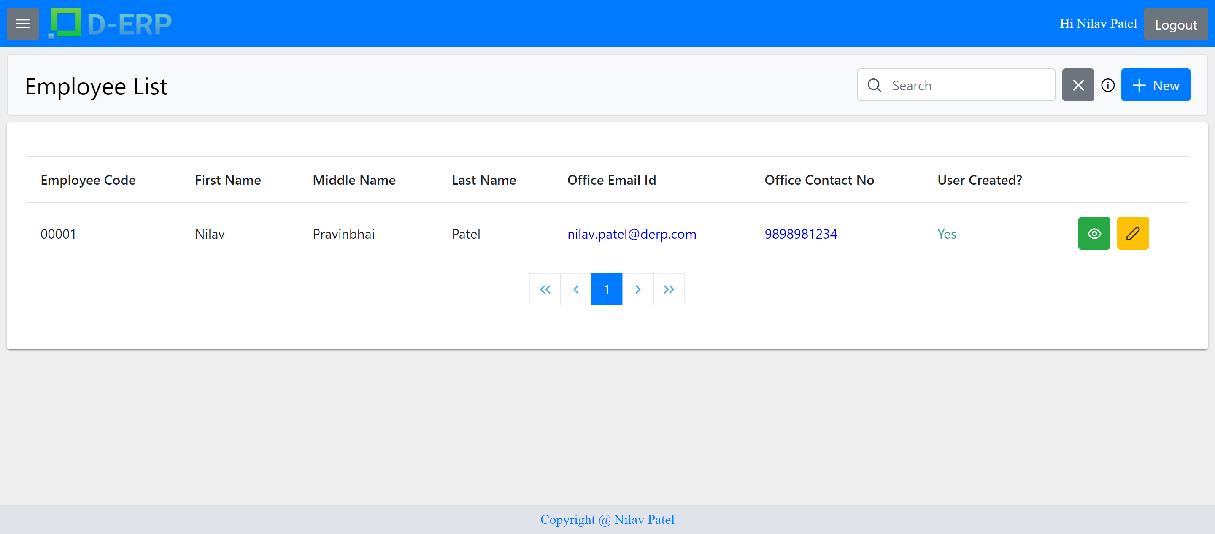The image size is (1215, 534).
Task: Edit employee Nilav with the pencil button
Action: pos(1132,234)
